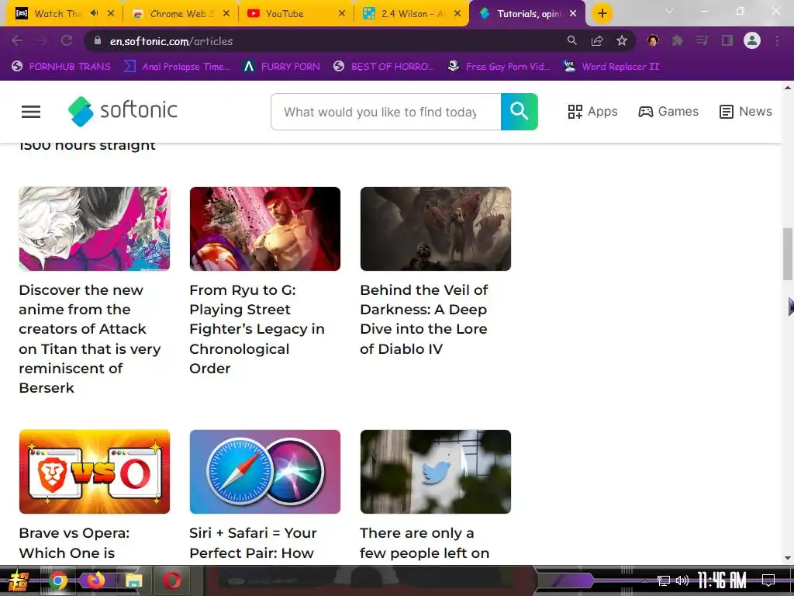This screenshot has width=794, height=596.
Task: Open the Word Replacer II bookmark
Action: pos(611,67)
